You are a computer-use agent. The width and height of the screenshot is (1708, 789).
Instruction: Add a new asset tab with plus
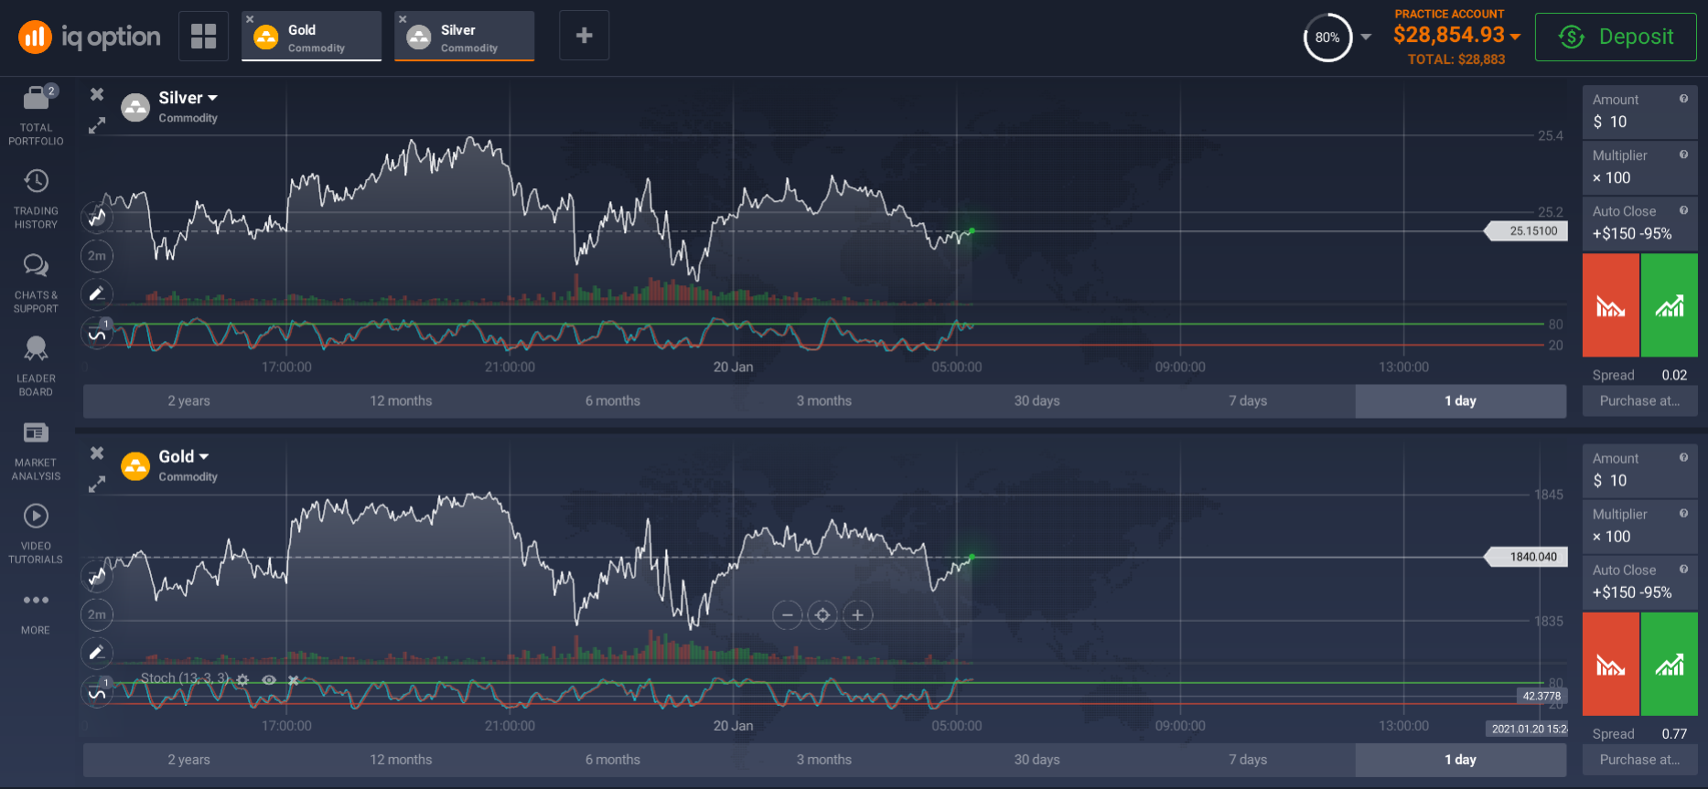click(x=584, y=36)
